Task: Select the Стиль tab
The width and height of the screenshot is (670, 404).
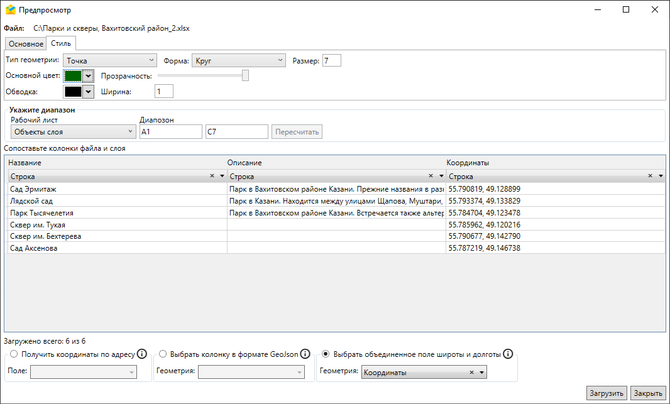Action: pos(61,43)
